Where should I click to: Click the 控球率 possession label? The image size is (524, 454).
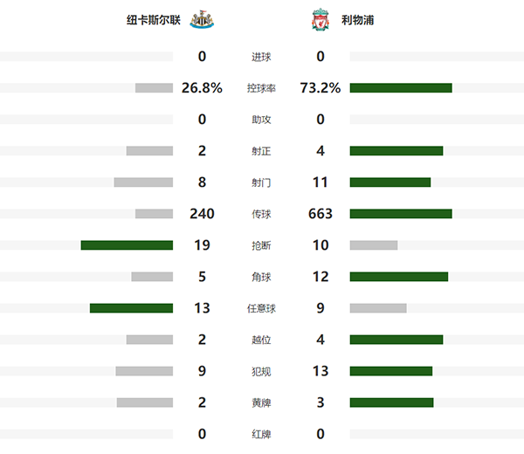click(261, 88)
